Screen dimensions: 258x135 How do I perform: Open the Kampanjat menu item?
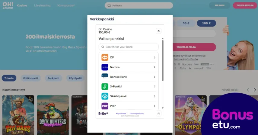(x=66, y=6)
